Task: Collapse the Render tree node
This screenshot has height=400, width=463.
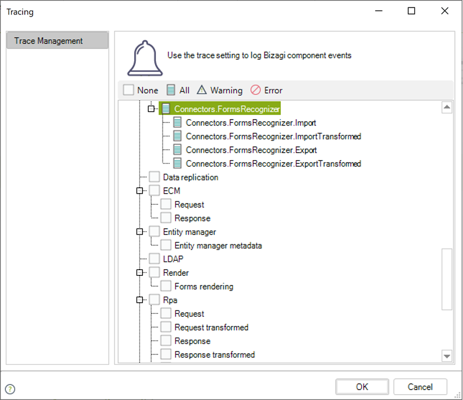Action: pyautogui.click(x=139, y=273)
